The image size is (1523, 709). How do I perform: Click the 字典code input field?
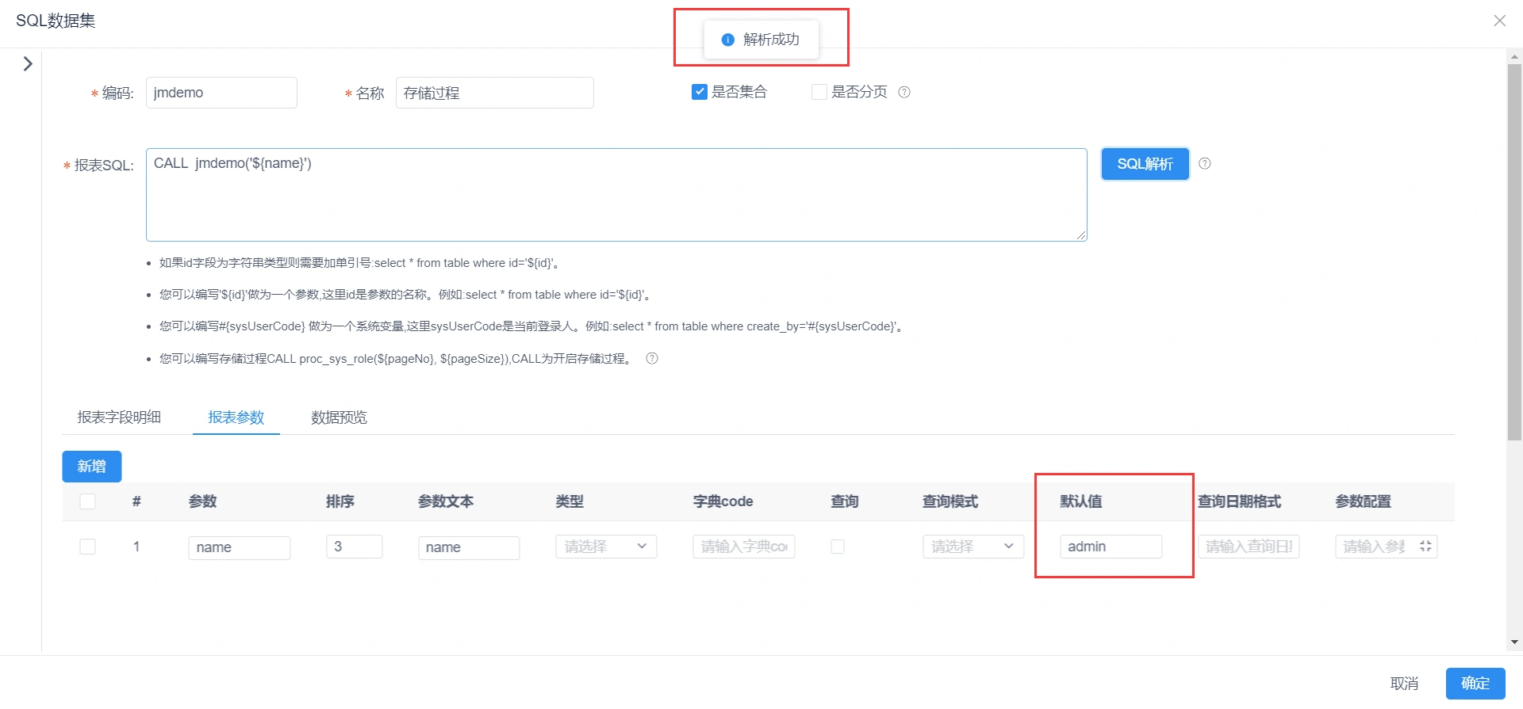pos(744,547)
